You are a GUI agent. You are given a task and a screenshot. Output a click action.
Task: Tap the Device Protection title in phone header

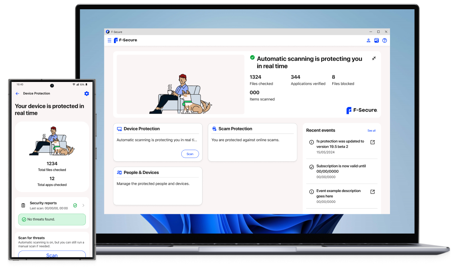coord(37,94)
